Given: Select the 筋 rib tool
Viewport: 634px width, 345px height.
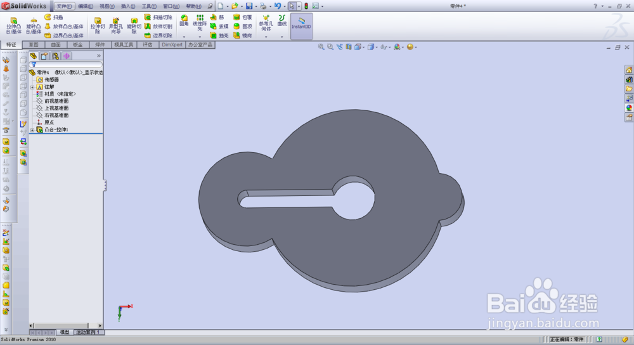Looking at the screenshot, I should click(x=217, y=17).
